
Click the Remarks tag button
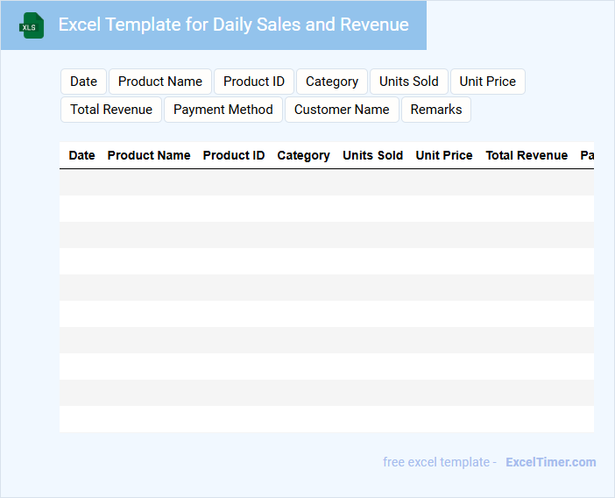pyautogui.click(x=435, y=110)
